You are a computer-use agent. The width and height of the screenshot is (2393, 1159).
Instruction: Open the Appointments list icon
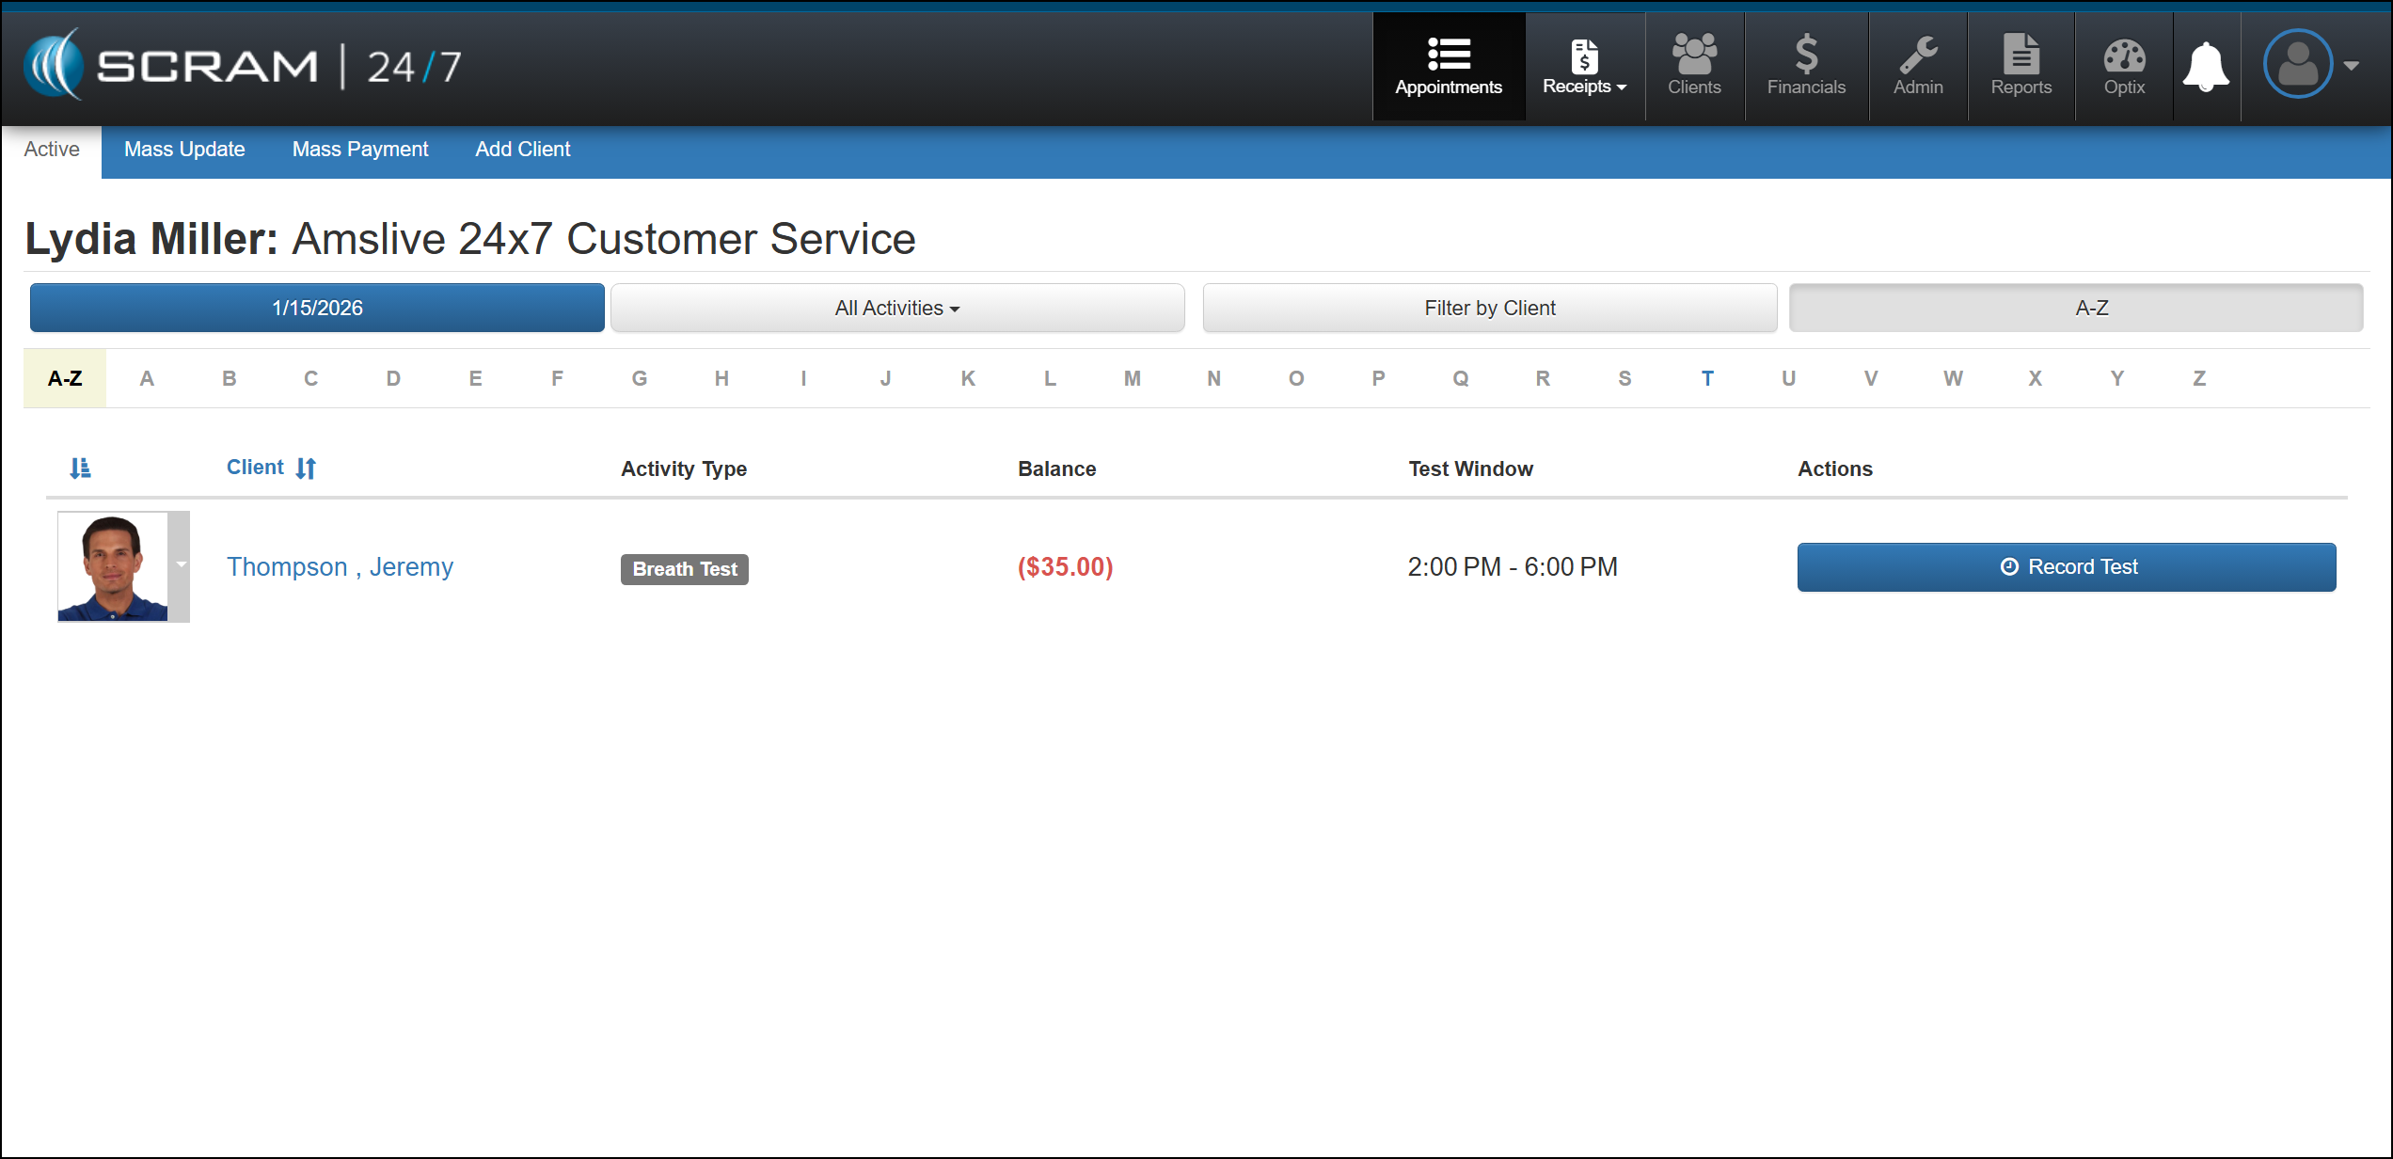pos(1448,55)
